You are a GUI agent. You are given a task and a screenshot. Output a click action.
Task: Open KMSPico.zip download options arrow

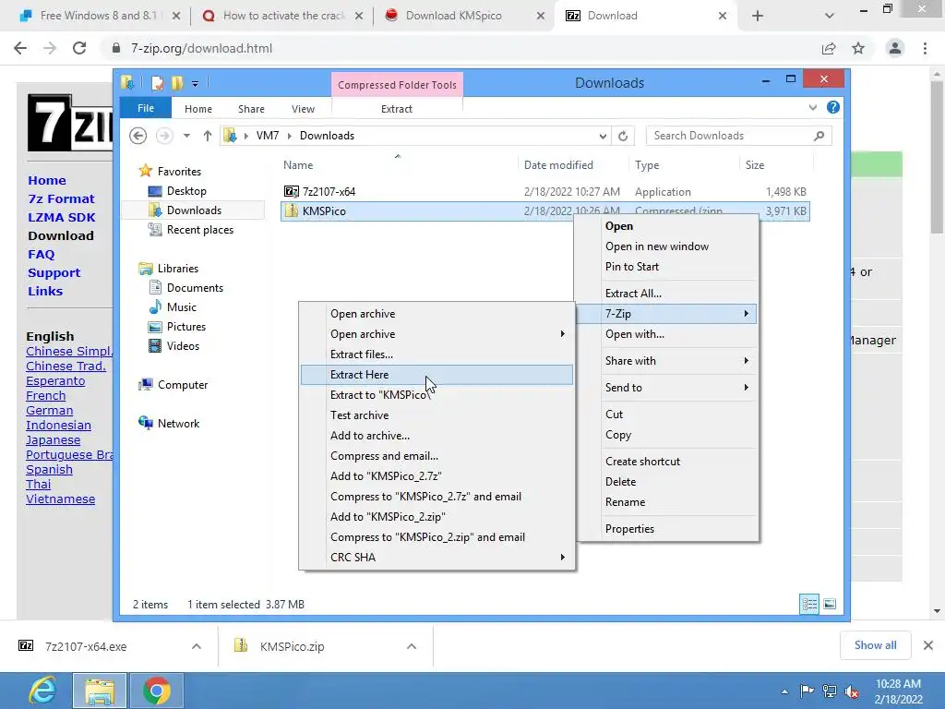tap(412, 646)
